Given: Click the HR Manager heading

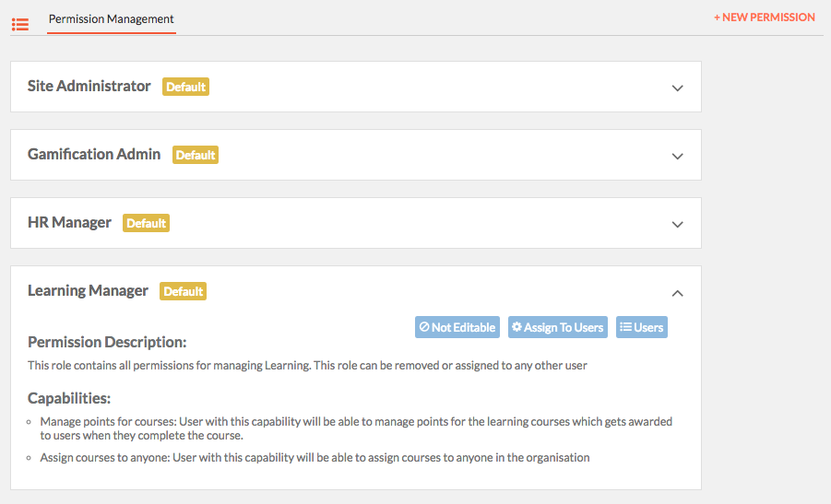Looking at the screenshot, I should [x=69, y=222].
